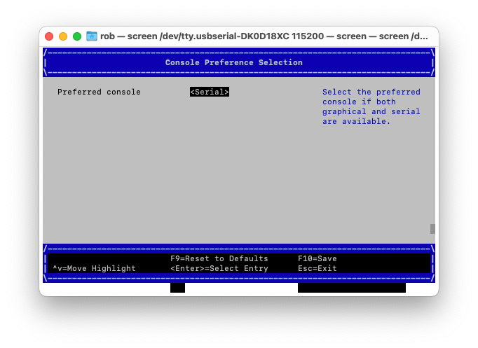Click the green full-screen window button

pyautogui.click(x=77, y=36)
